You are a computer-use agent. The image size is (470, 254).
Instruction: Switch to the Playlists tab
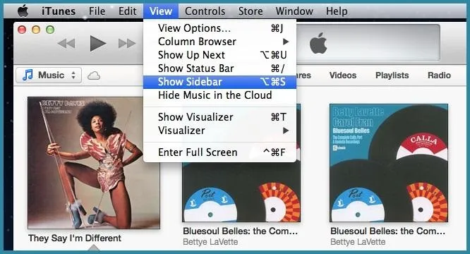[x=392, y=75]
